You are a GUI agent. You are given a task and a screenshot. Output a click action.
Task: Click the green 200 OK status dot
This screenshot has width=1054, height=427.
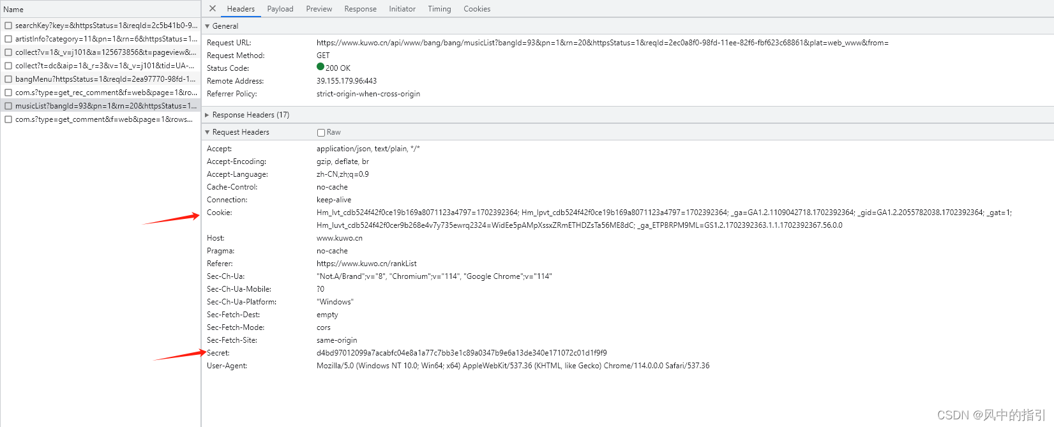pos(320,66)
